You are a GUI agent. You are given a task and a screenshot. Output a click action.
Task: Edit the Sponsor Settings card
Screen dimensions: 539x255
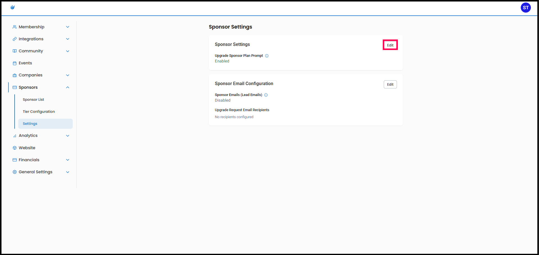click(x=390, y=45)
